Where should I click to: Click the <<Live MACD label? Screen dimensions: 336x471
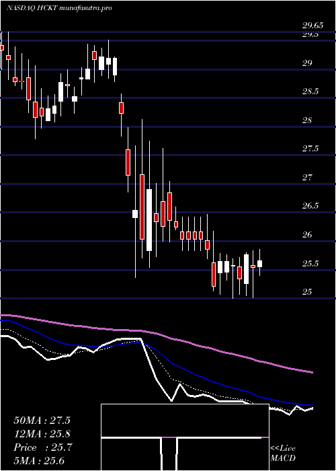(x=283, y=454)
